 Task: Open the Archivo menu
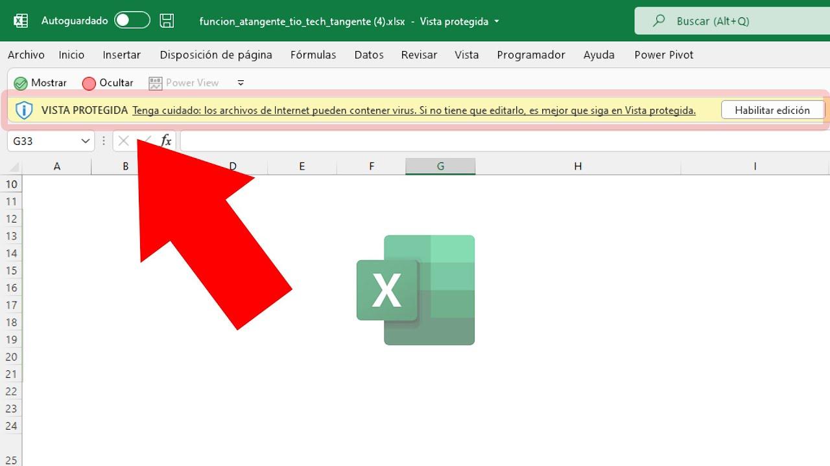[26, 55]
